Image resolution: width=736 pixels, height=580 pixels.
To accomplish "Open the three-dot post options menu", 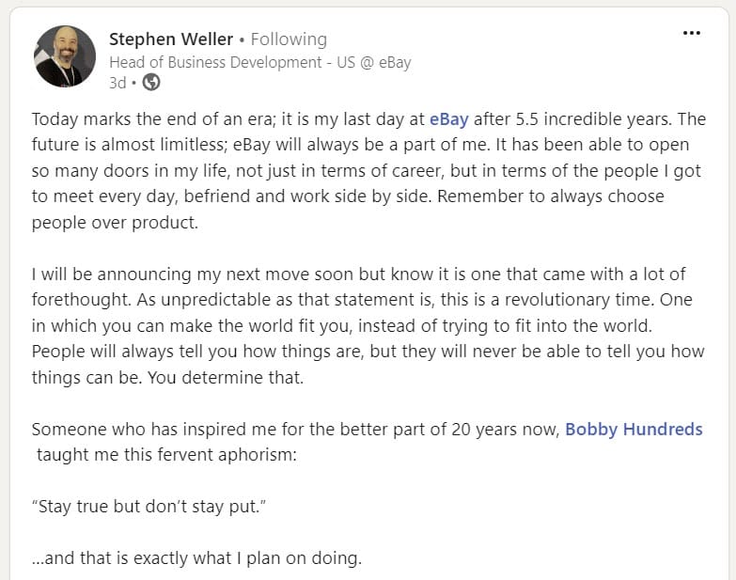I will (692, 33).
